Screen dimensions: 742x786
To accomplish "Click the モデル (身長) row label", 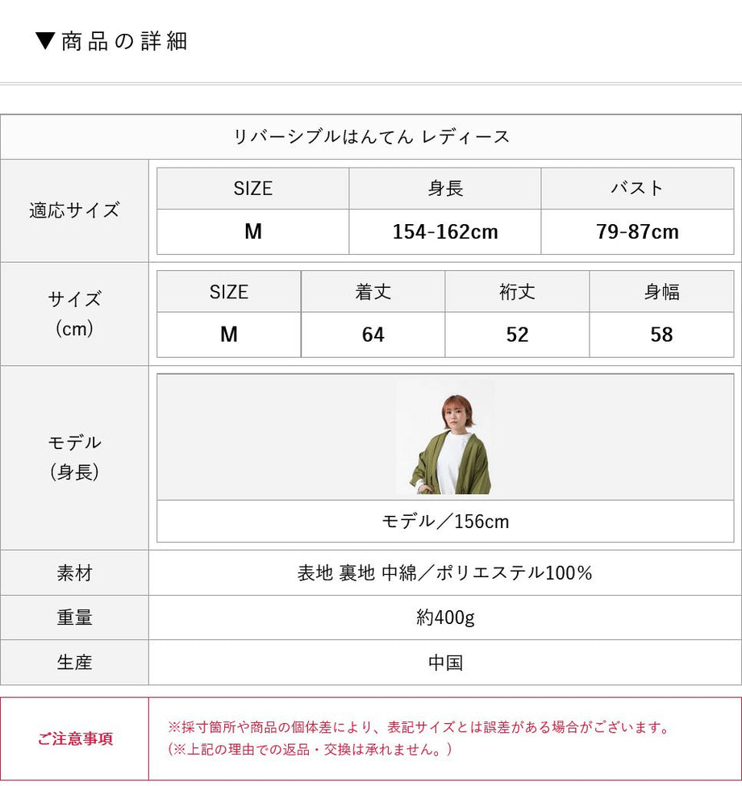I will point(74,457).
